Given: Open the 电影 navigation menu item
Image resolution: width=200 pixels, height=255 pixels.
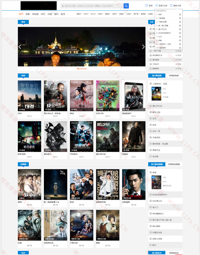Looking at the screenshot, I should [x=28, y=14].
